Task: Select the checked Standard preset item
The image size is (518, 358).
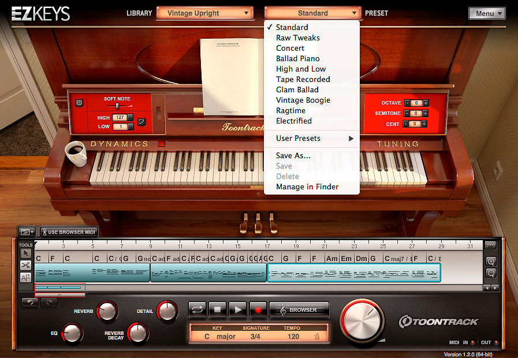Action: [x=312, y=27]
